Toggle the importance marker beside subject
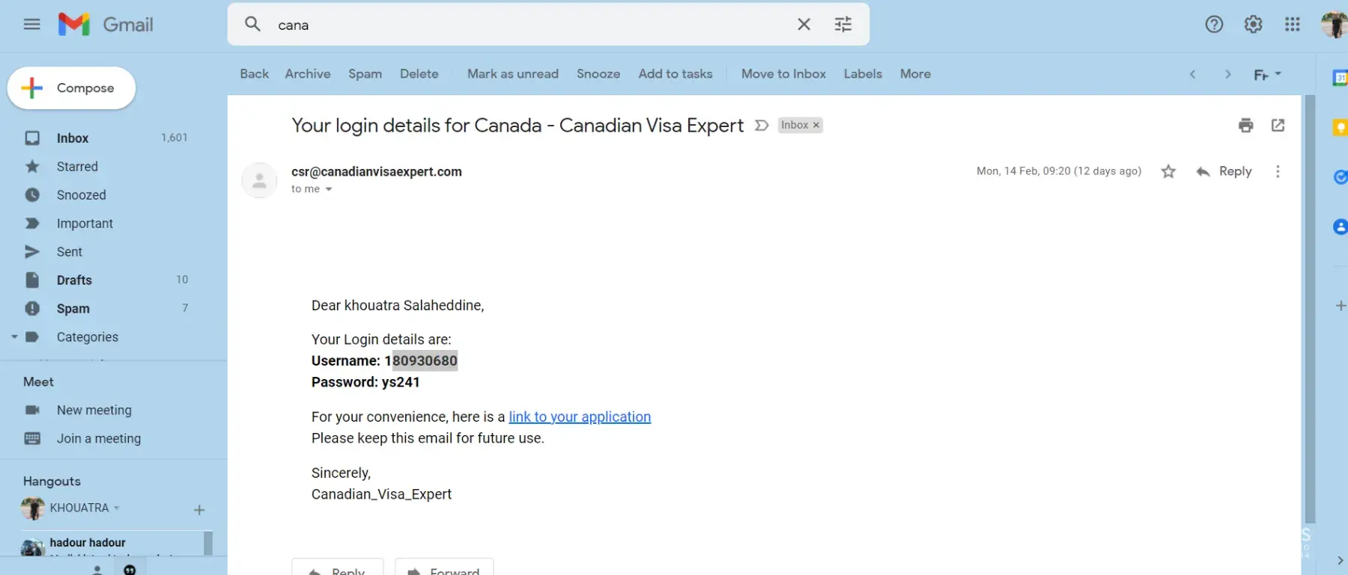 (762, 126)
